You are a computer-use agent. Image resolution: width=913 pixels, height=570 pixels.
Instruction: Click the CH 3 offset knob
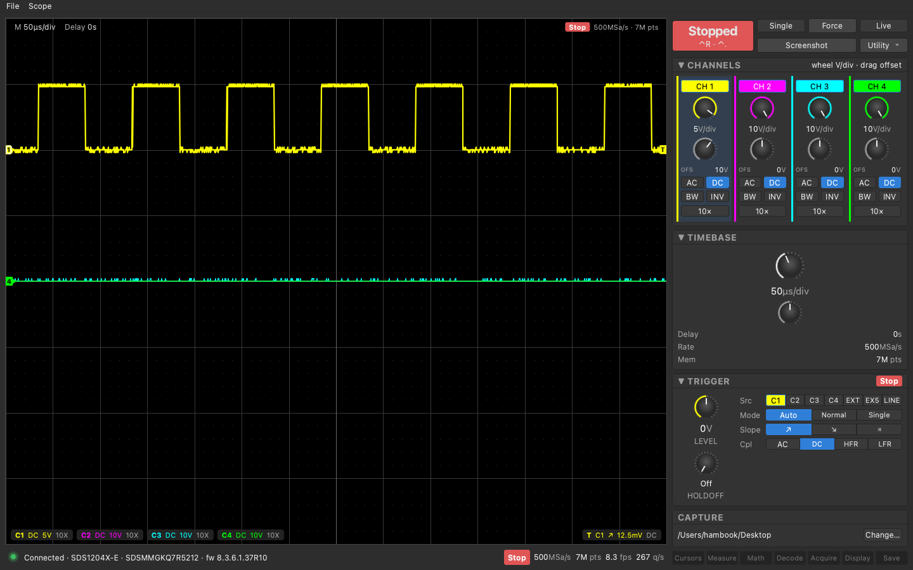pyautogui.click(x=819, y=149)
